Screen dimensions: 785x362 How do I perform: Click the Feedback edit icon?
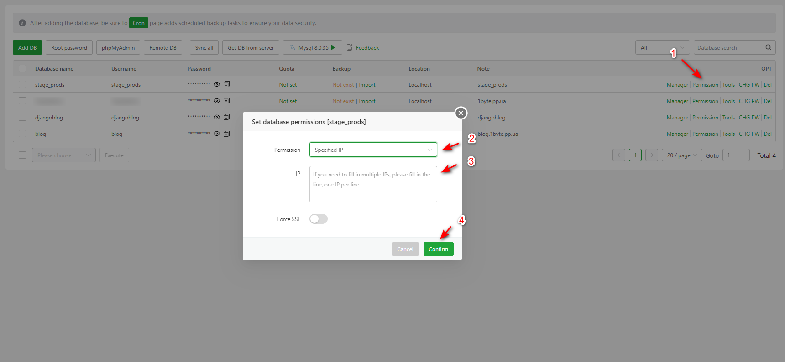click(350, 47)
